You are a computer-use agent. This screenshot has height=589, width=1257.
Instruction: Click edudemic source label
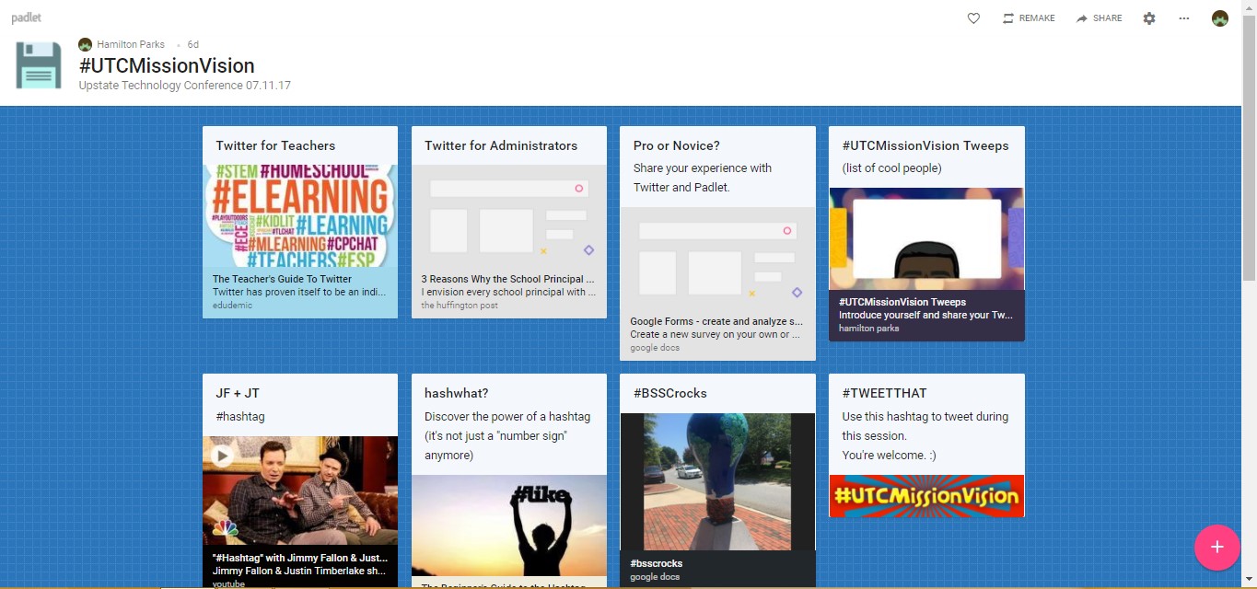tap(231, 305)
